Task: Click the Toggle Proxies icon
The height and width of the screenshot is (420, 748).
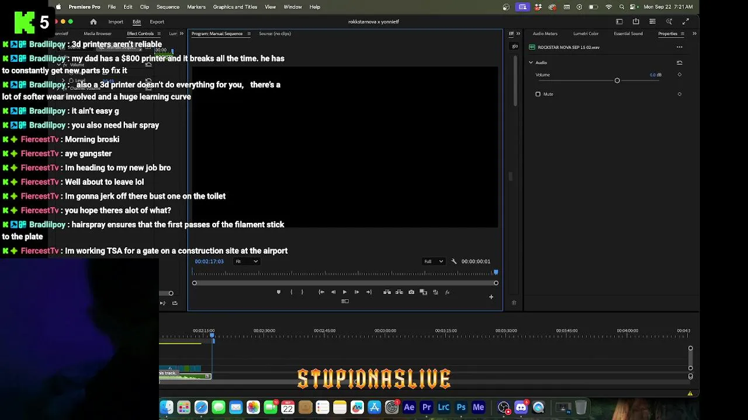Action: pyautogui.click(x=435, y=292)
